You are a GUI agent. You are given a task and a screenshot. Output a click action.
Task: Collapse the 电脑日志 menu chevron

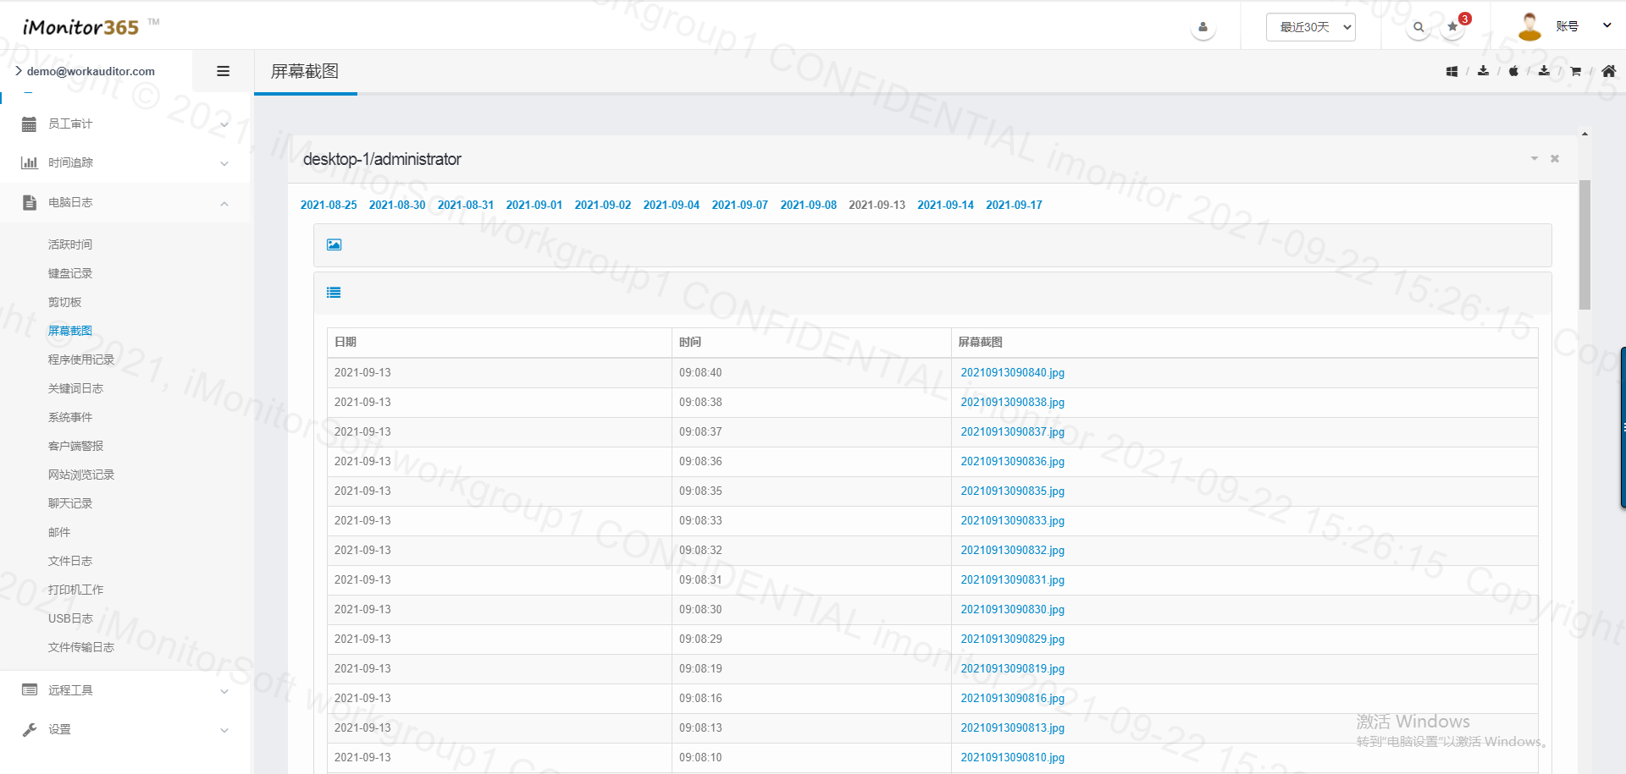point(224,203)
